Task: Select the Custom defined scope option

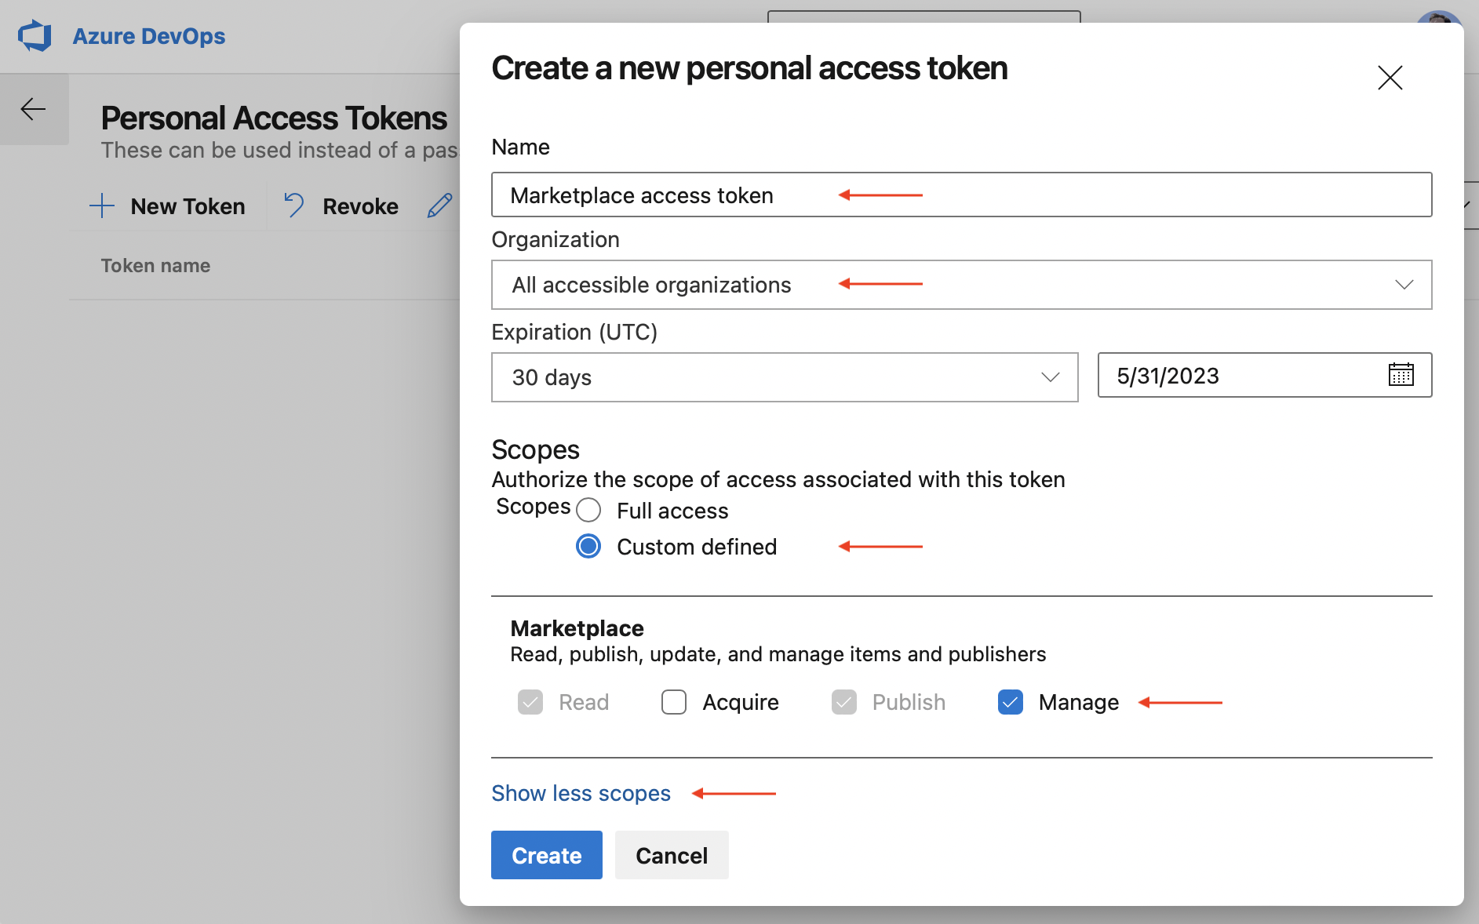Action: pyautogui.click(x=588, y=546)
